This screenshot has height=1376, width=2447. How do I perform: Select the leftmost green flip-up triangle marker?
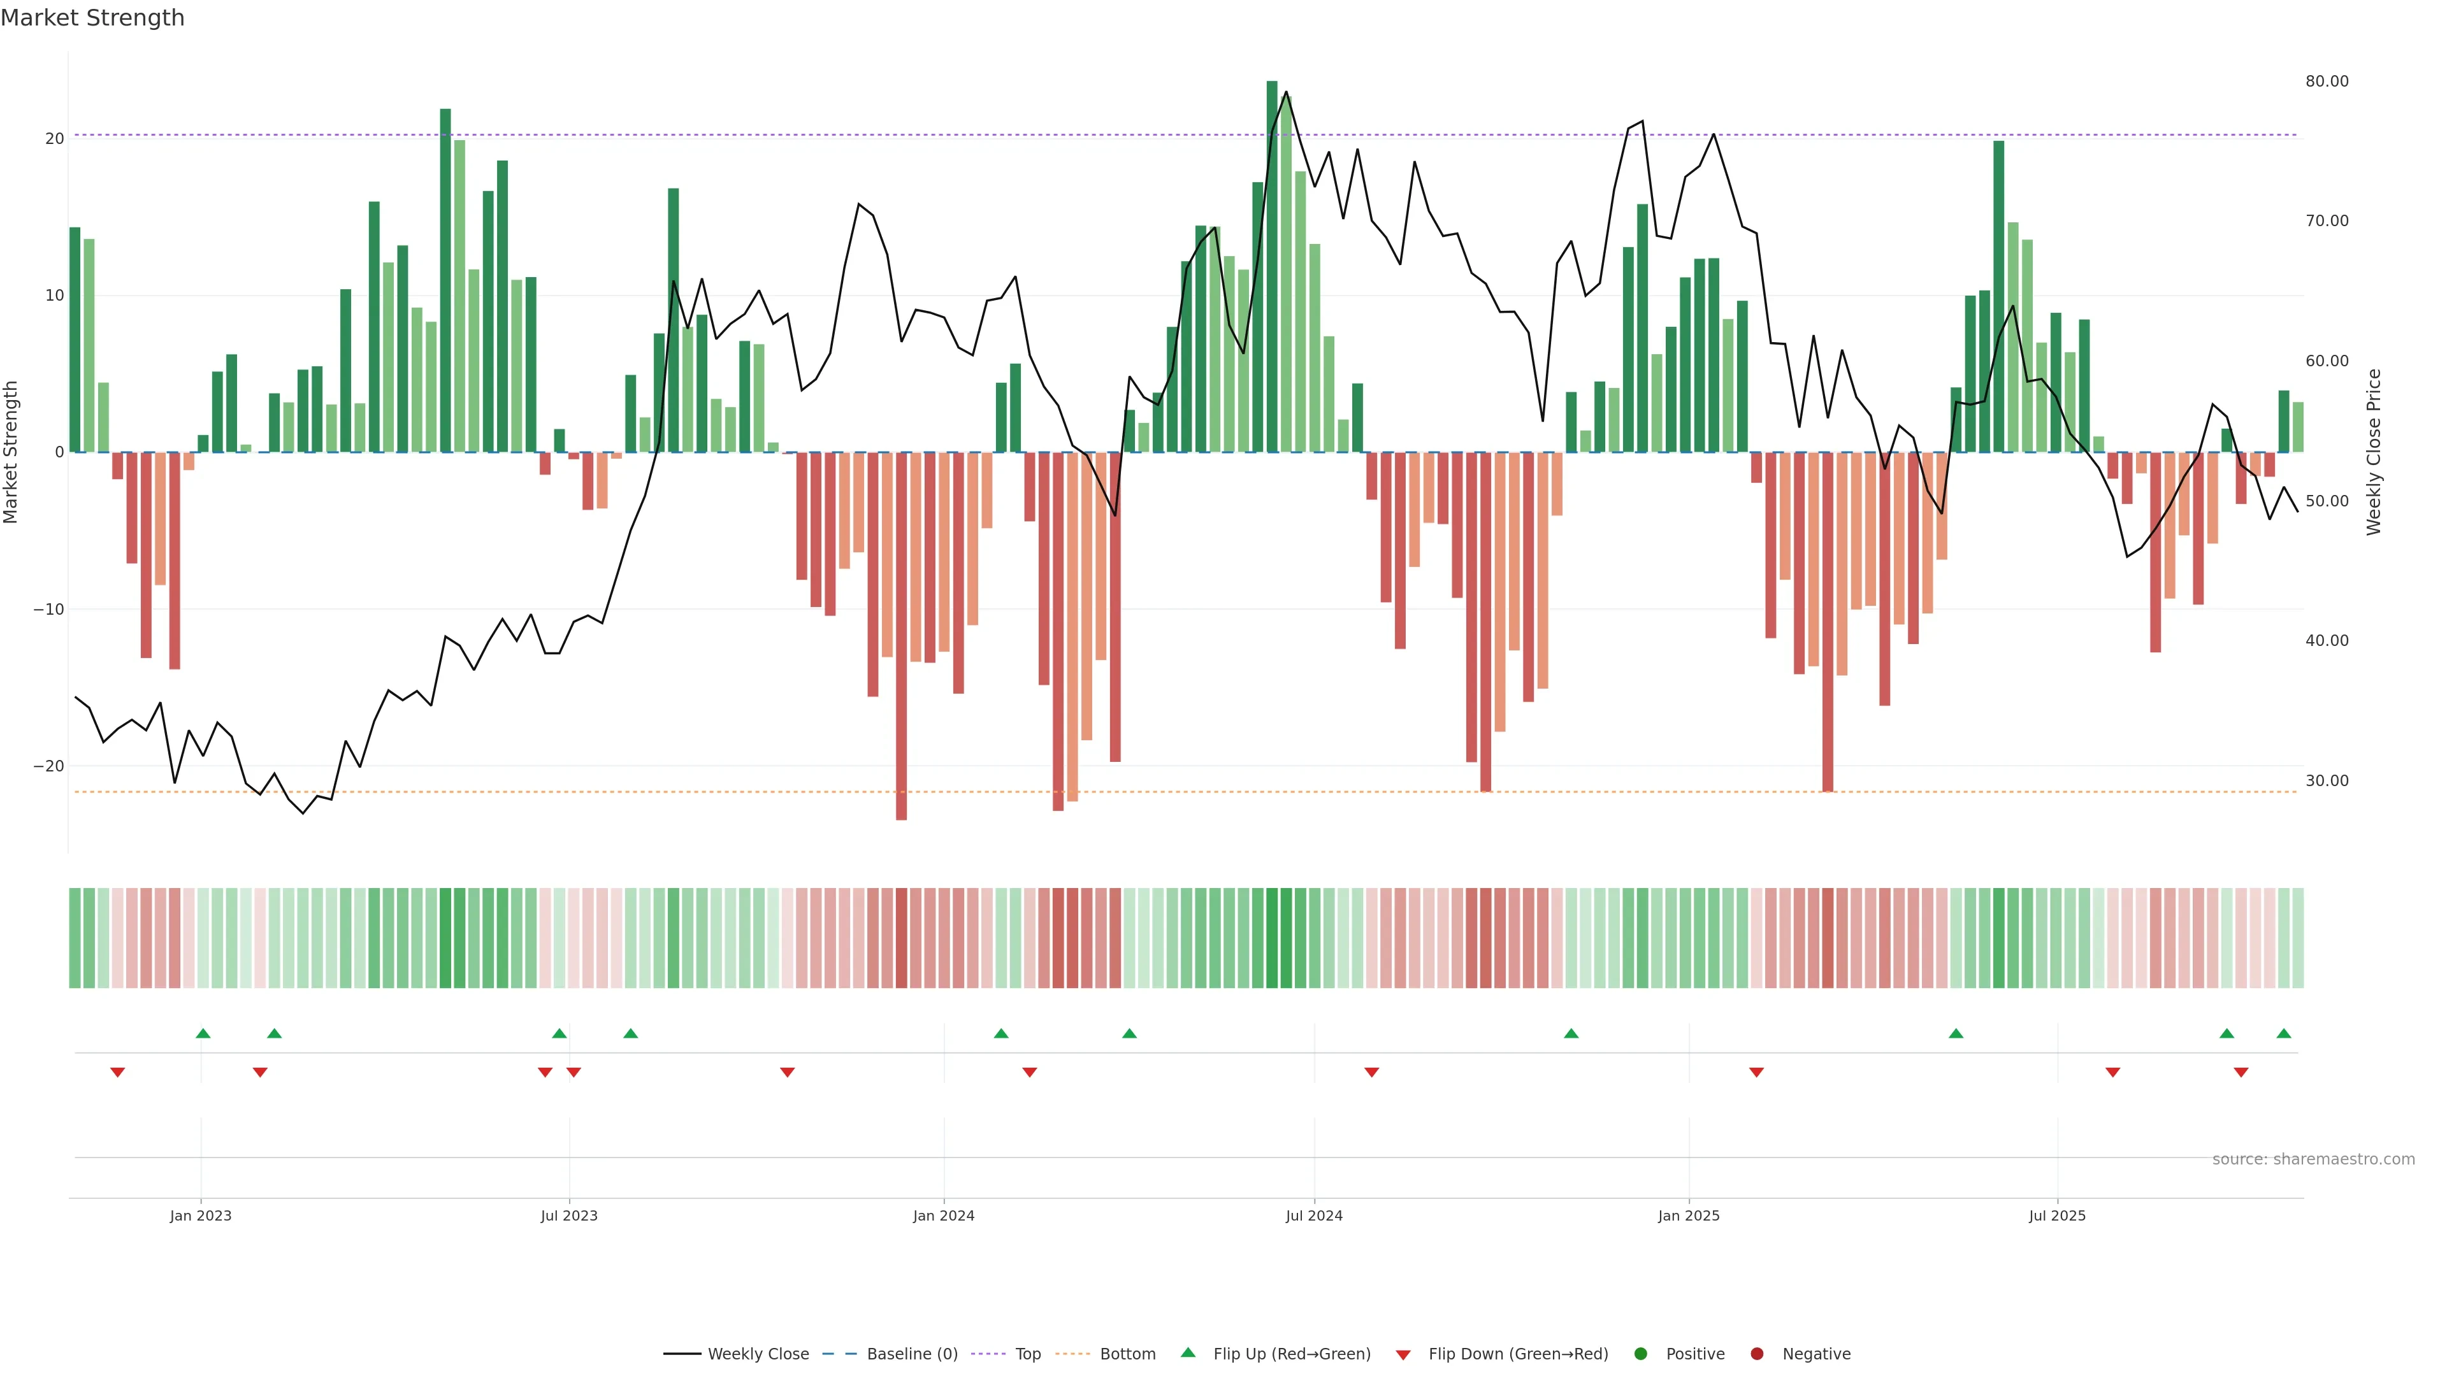click(203, 1033)
